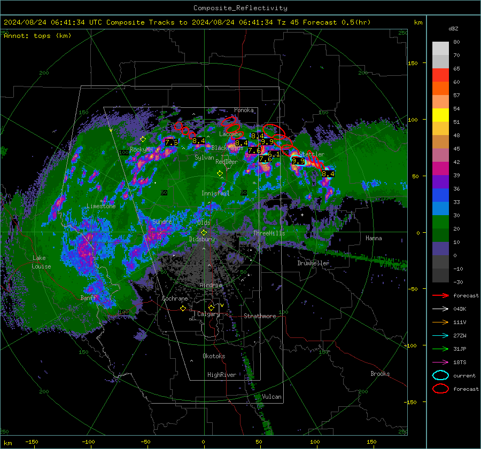Click the Lacombe city label
481x449 pixels.
230,134
